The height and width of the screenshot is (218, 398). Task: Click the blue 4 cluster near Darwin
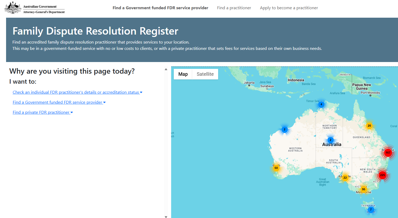click(x=321, y=104)
